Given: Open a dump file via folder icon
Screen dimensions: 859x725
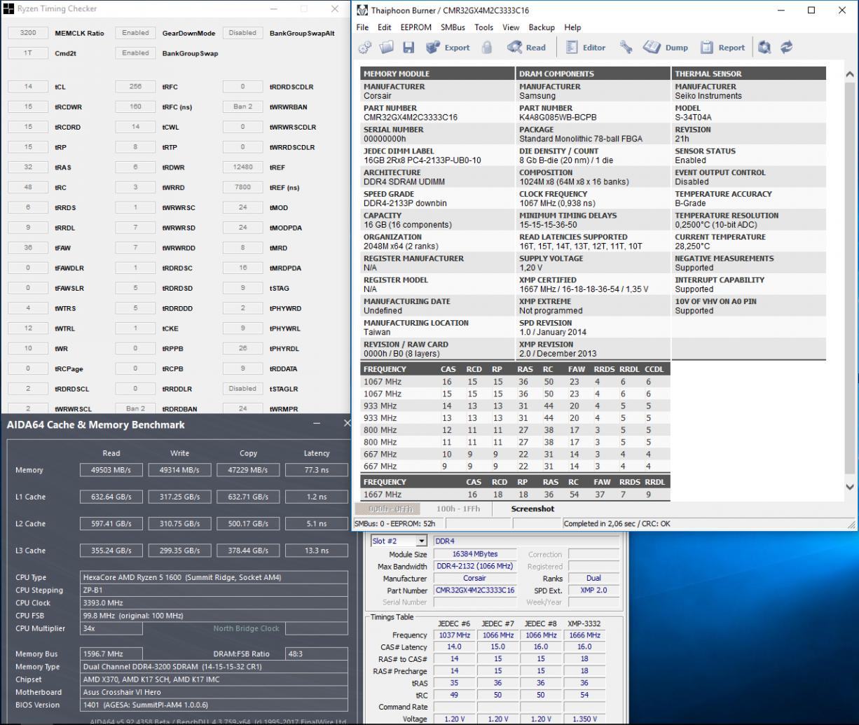Looking at the screenshot, I should pos(387,48).
